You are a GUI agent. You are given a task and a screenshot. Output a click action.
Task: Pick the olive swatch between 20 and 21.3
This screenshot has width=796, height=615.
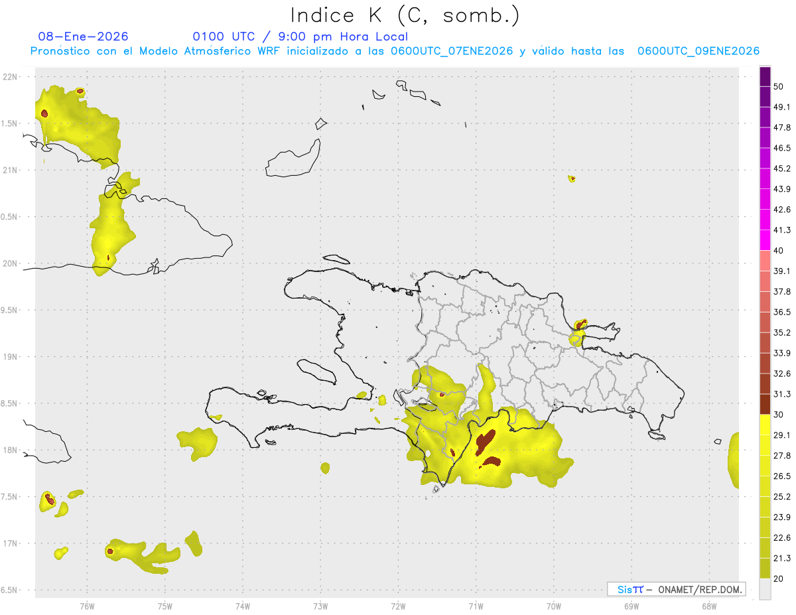tap(765, 569)
